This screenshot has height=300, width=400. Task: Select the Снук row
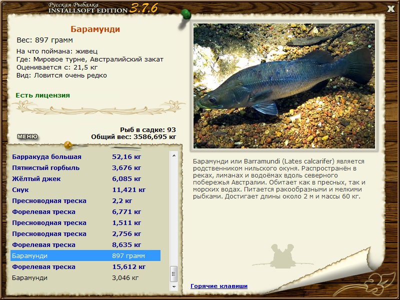[85, 189]
